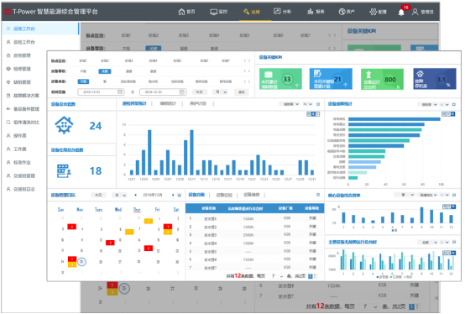Open the dropdown on 设备故障统计 header
465x314 pixels.
427,104
